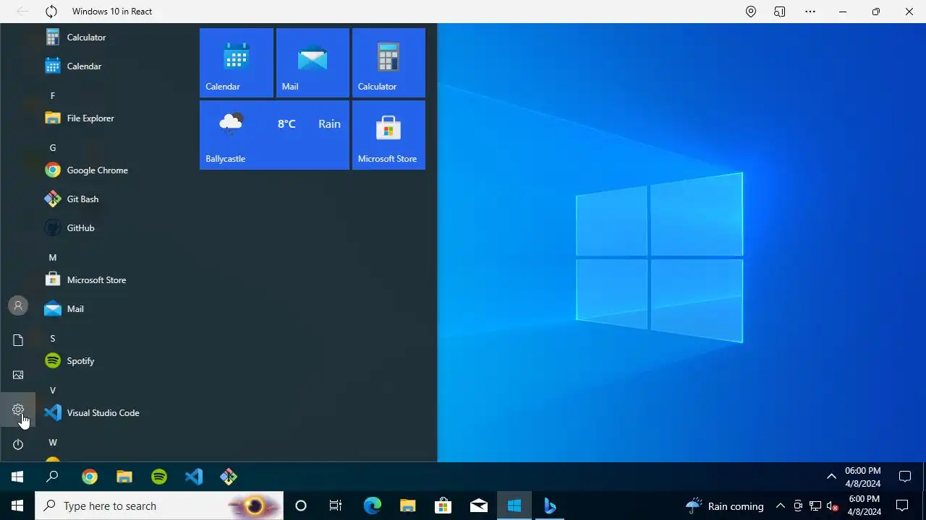Click the location pin icon in title bar
The image size is (926, 520).
click(751, 12)
